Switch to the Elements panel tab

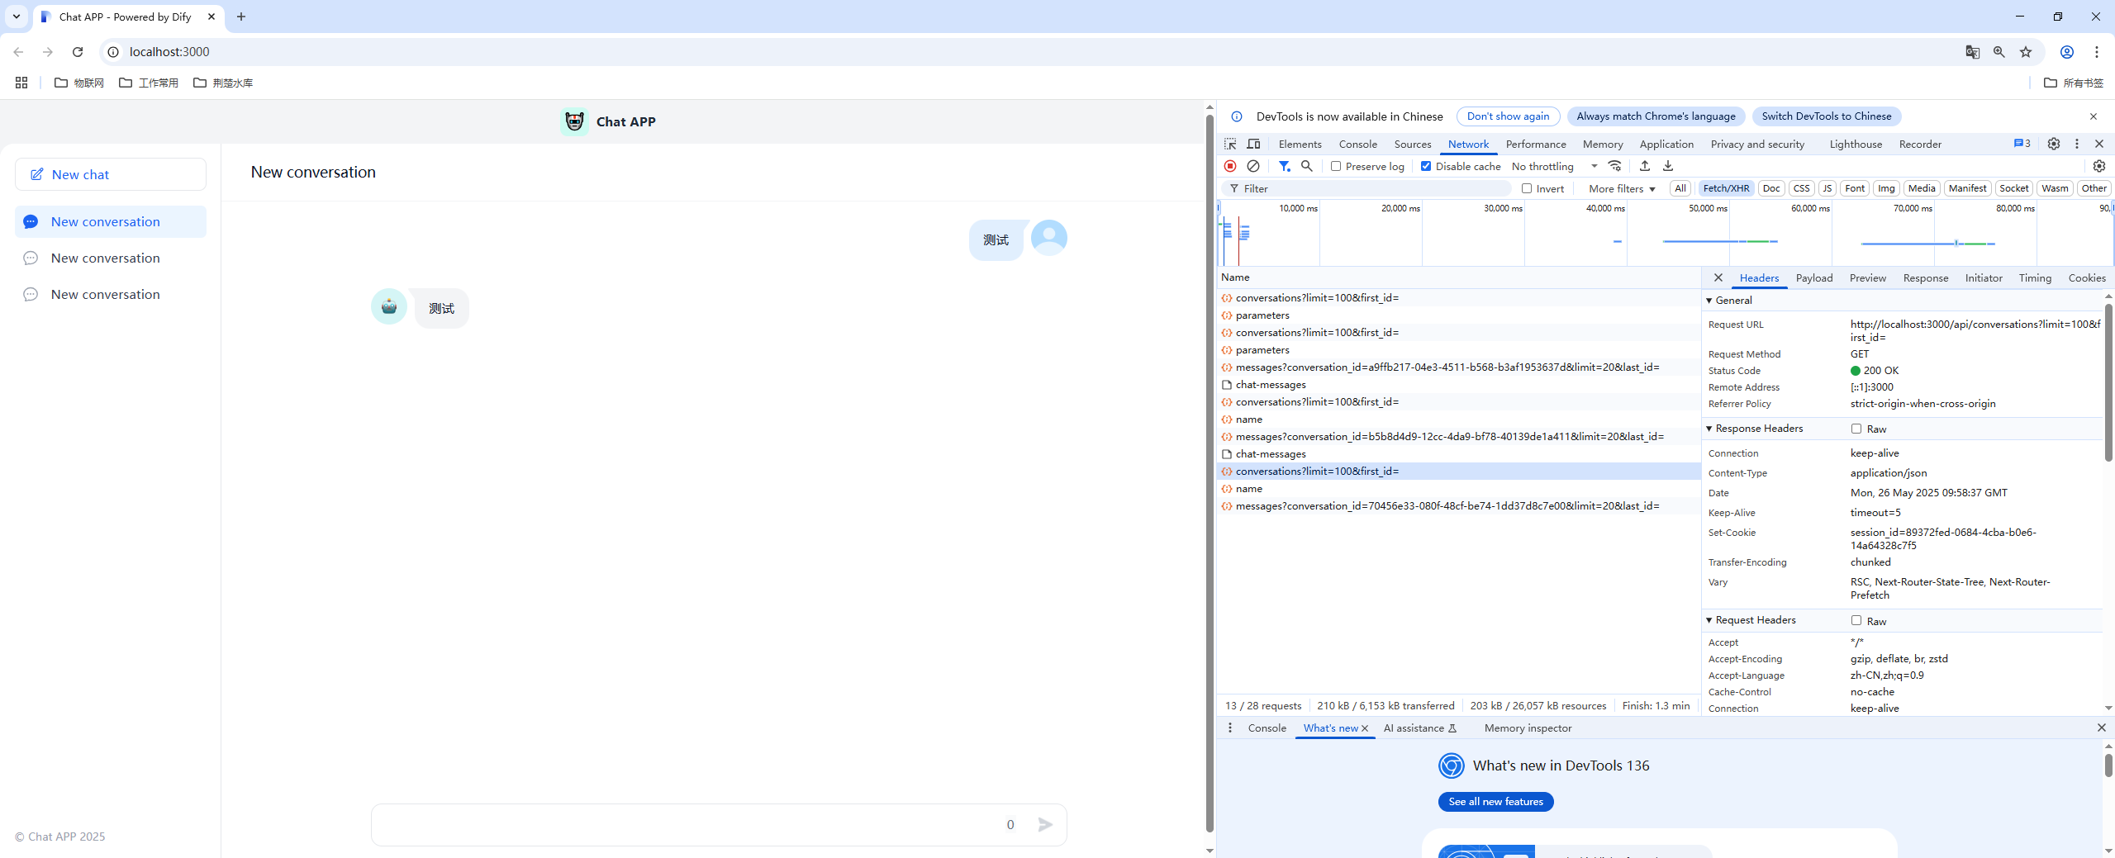pos(1300,144)
